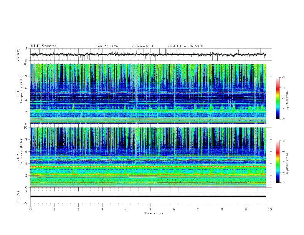Click time axis tick label "9"
Image resolution: width=304 pixels, height=235 pixels.
point(246,209)
